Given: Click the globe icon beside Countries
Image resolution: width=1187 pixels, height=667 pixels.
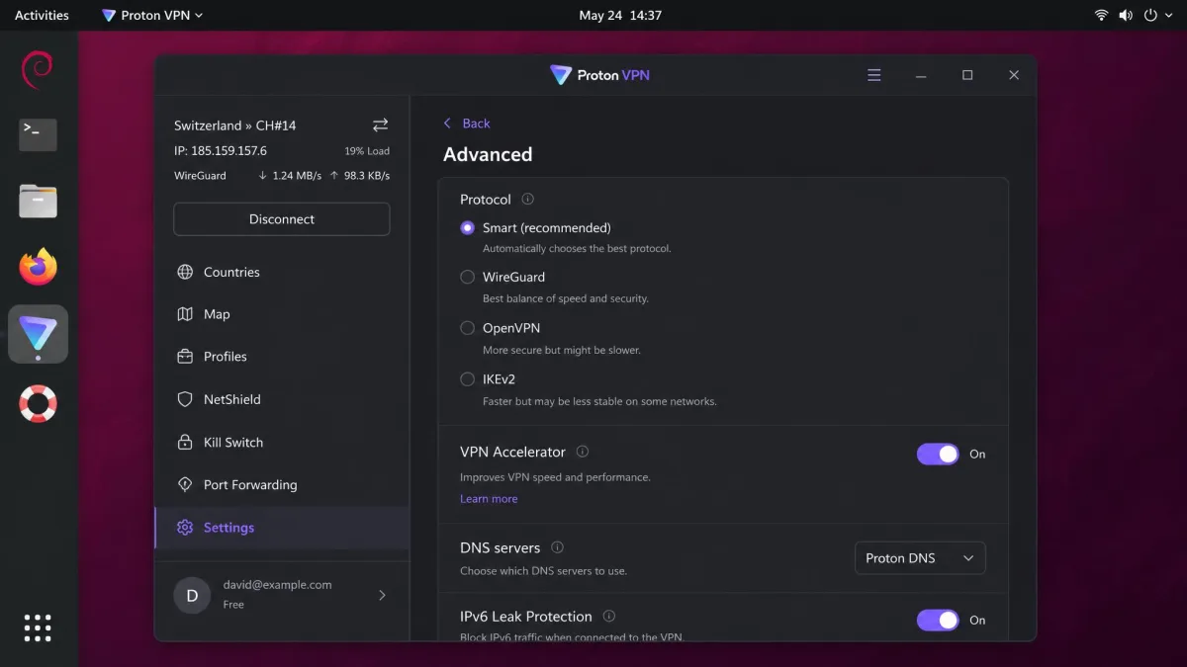Looking at the screenshot, I should pos(185,272).
